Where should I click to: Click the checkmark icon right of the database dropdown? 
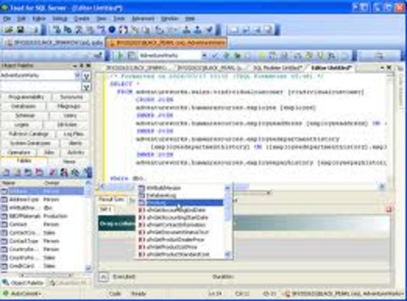(x=215, y=55)
